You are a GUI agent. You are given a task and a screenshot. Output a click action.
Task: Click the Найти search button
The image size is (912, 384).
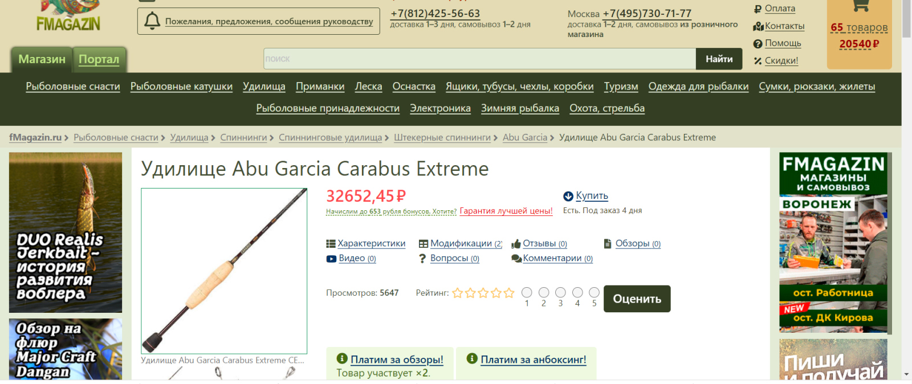[719, 59]
